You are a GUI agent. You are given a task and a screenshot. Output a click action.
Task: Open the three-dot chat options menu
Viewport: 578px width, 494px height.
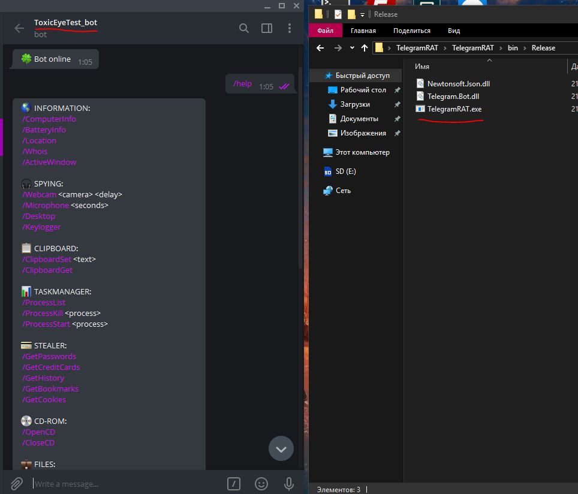[290, 28]
